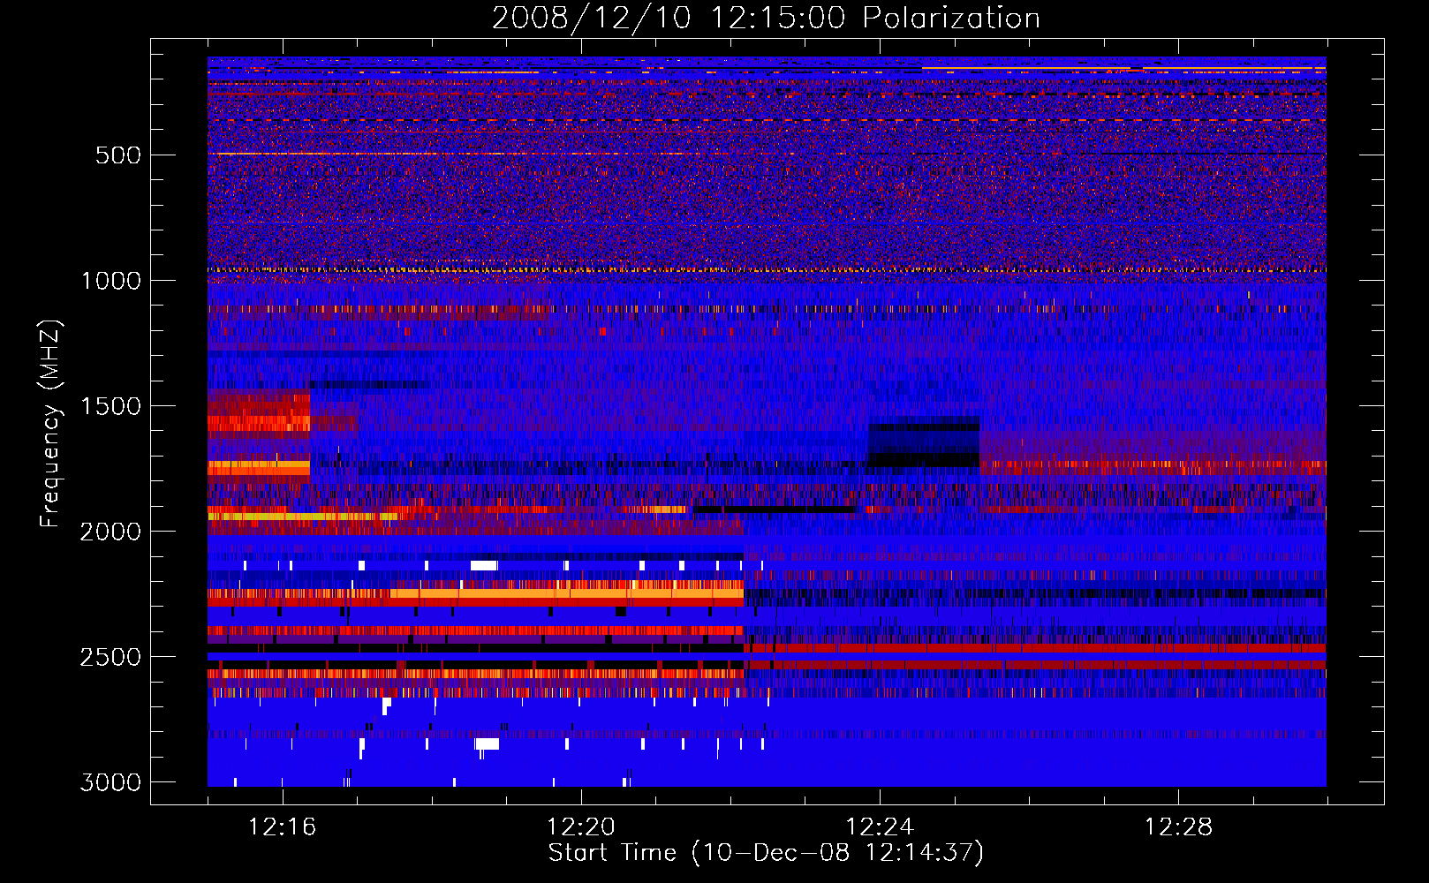The width and height of the screenshot is (1429, 883).
Task: Click the red-orange block near 1500 MHz at 12:15
Action: coord(259,414)
